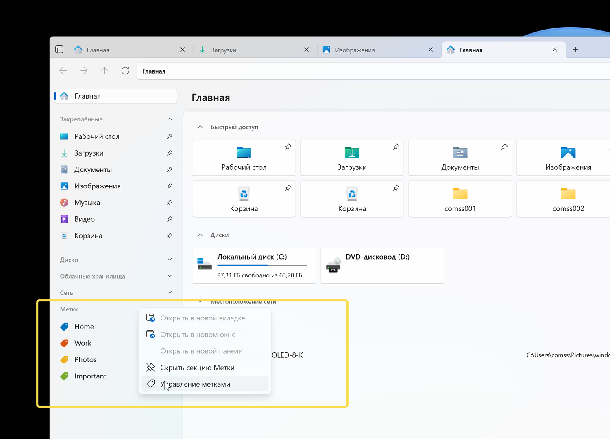Viewport: 610px width, 439px height.
Task: Unpin Изображения in the sidebar
Action: tap(170, 186)
